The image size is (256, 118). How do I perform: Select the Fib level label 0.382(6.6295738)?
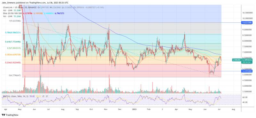pyautogui.click(x=13, y=54)
